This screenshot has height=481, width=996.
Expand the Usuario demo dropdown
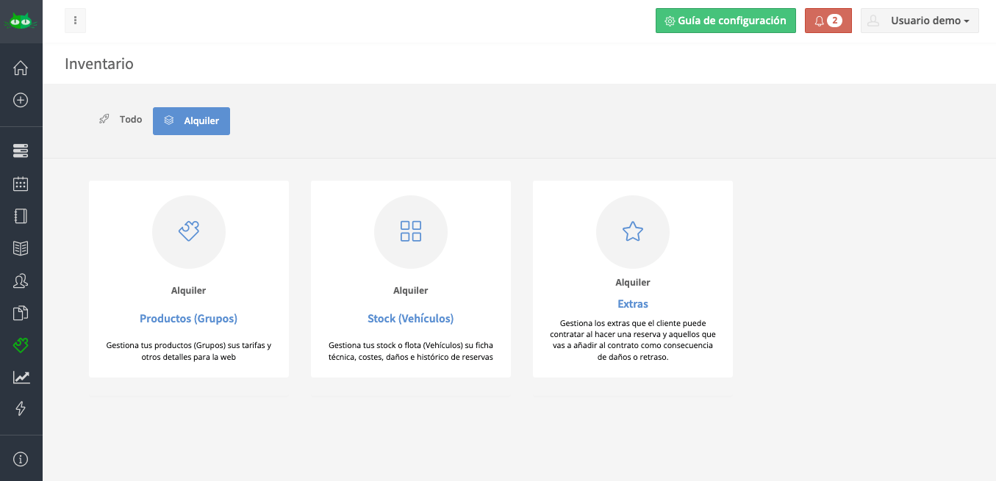pyautogui.click(x=920, y=21)
